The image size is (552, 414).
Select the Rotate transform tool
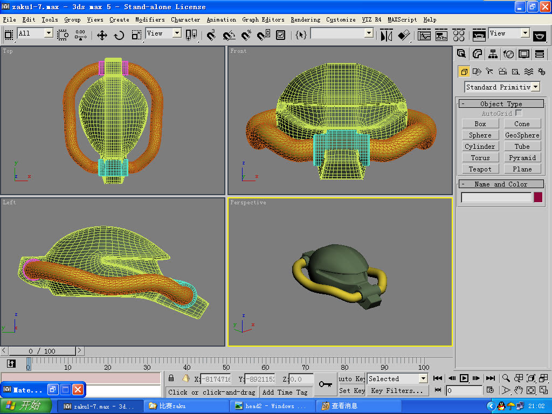click(x=119, y=35)
